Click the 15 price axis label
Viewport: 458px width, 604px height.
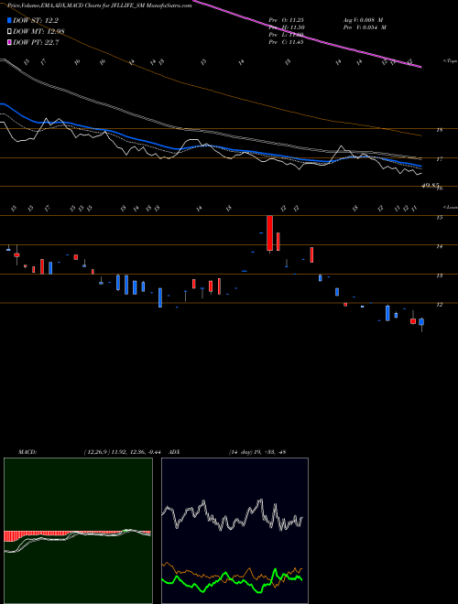(x=439, y=218)
